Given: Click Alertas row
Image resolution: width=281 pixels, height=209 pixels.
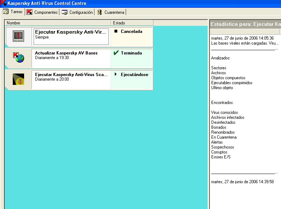Looking at the screenshot, I should point(217,142).
